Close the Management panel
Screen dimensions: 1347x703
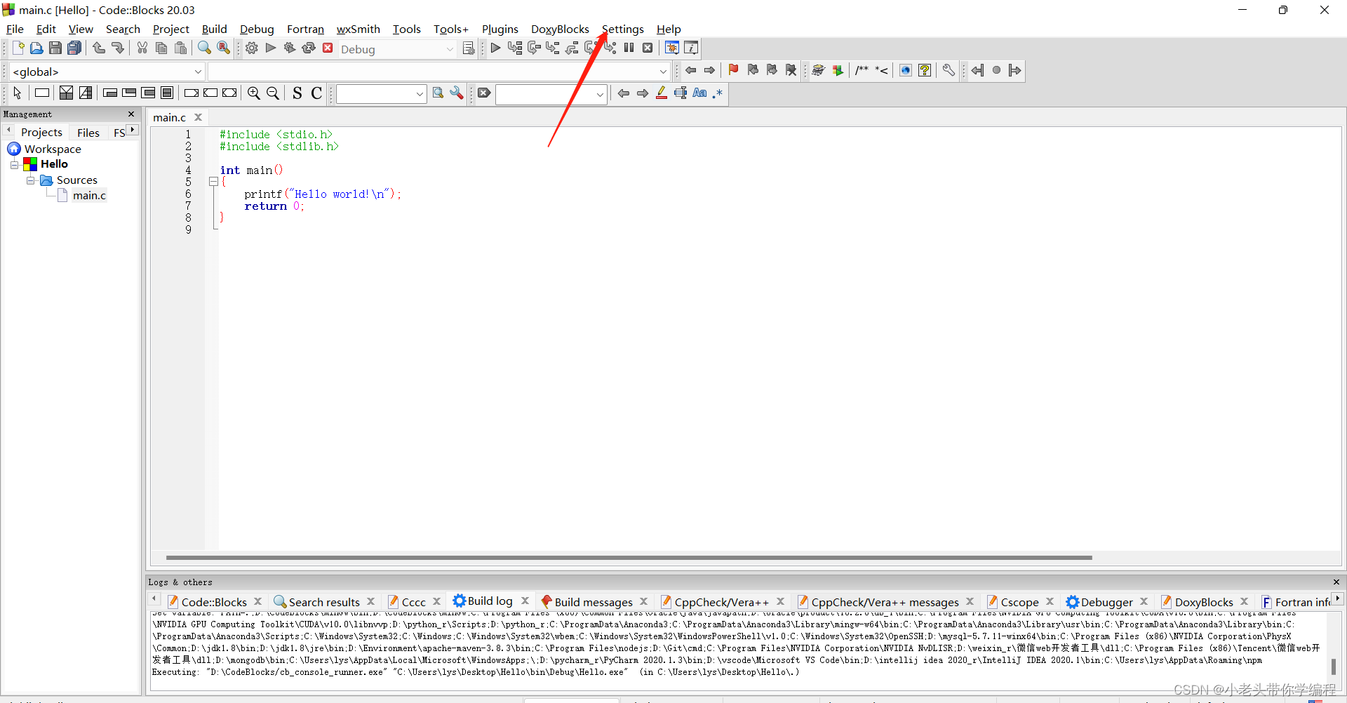click(131, 114)
